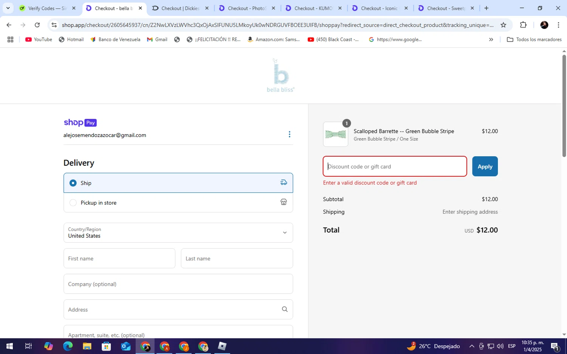The height and width of the screenshot is (354, 567).
Task: Open the Google apps grid in bookmarks bar
Action: (10, 39)
